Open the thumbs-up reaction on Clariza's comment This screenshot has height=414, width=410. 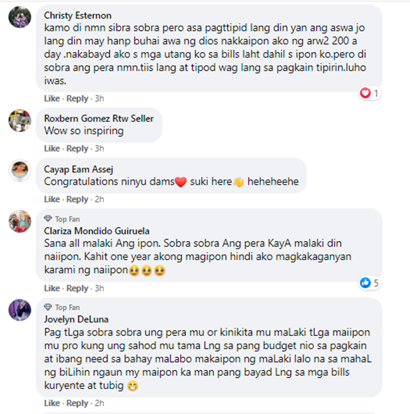[x=370, y=283]
